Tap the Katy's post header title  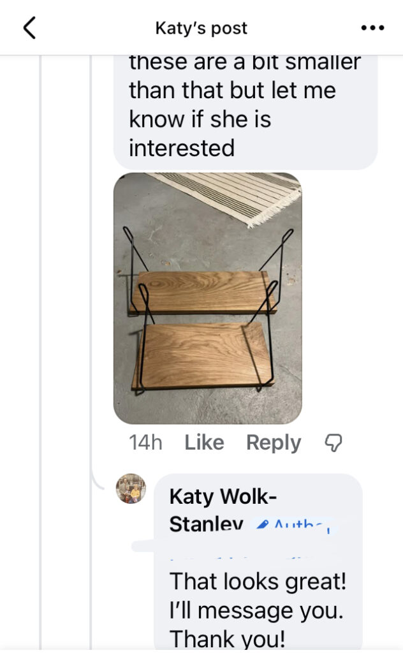click(201, 28)
